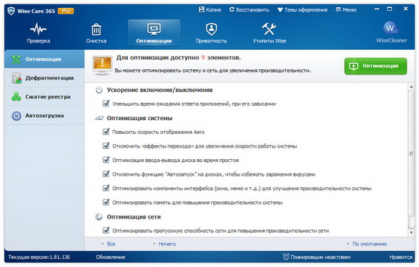Screen dimensions: 419x267
Task: Select Оптимизация in the left sidebar
Action: 44,59
